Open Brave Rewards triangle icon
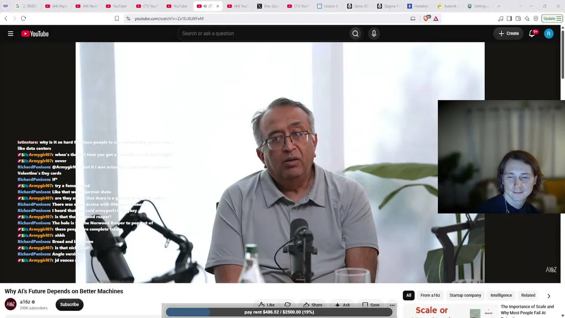This screenshot has height=318, width=565. (436, 19)
